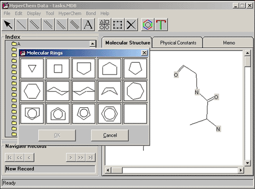This screenshot has height=189, width=255.
Task: Switch to the Molecular Structure tab
Action: tap(127, 42)
